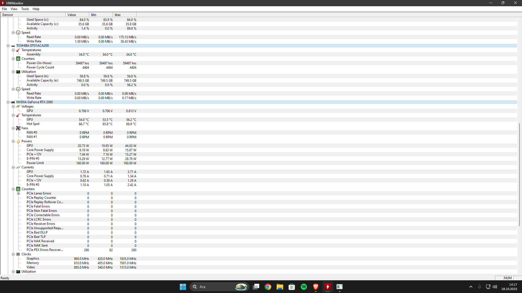The height and width of the screenshot is (293, 522).
Task: Click the taskbar search box
Action: (x=219, y=287)
